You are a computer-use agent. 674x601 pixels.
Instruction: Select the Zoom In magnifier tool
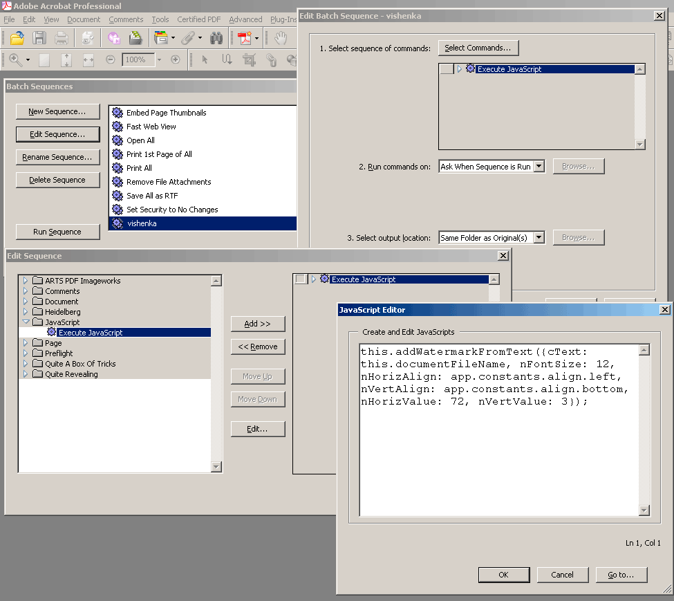pos(15,59)
